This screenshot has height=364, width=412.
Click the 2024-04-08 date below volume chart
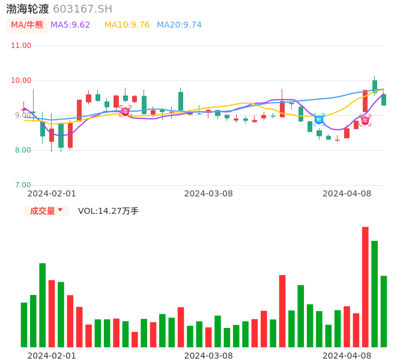coord(347,356)
